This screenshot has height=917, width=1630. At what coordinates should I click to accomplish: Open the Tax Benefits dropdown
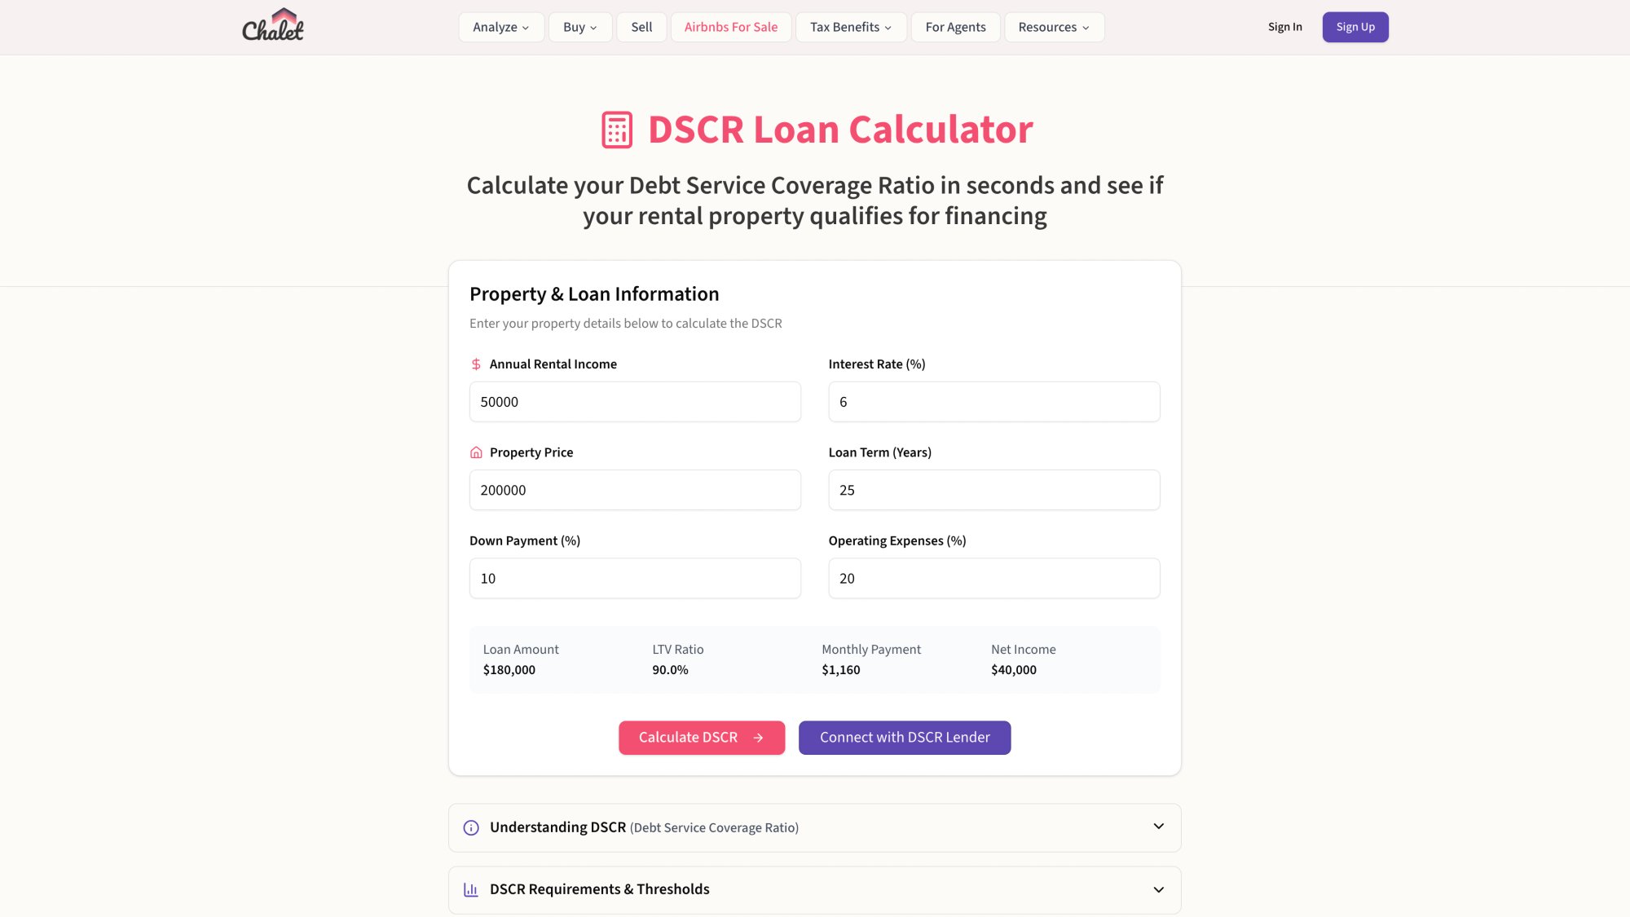pyautogui.click(x=851, y=27)
